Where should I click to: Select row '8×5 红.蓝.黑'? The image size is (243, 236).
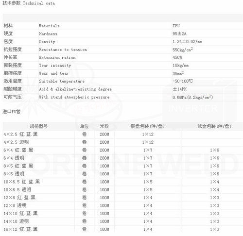(123, 166)
